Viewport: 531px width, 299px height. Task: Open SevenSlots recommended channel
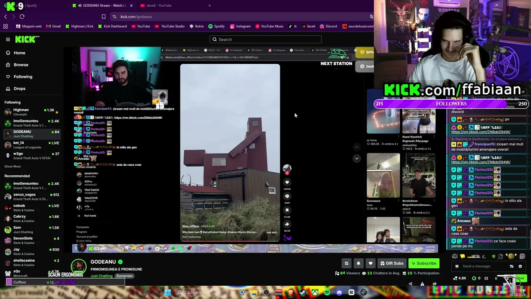32,240
